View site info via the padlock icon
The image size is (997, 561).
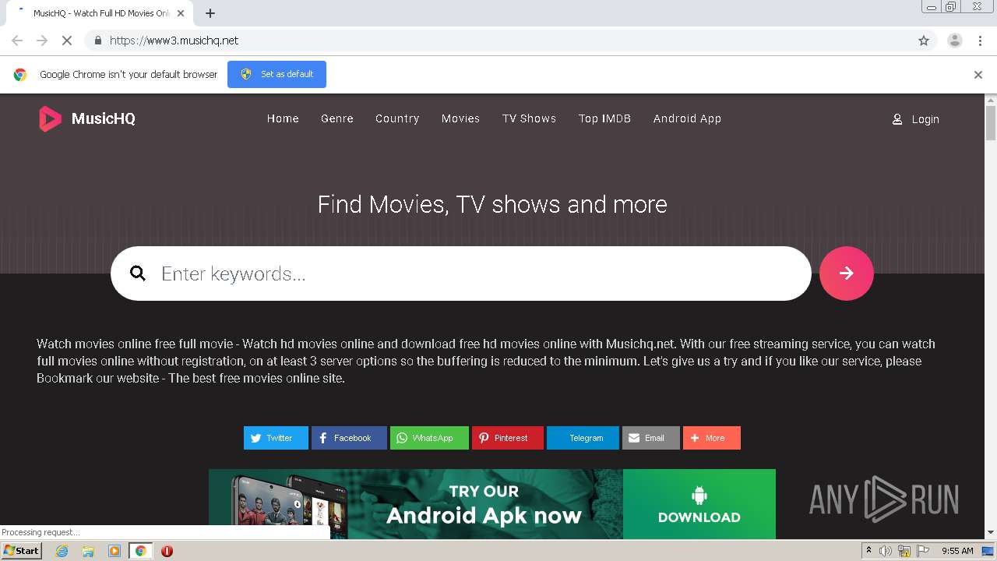97,41
